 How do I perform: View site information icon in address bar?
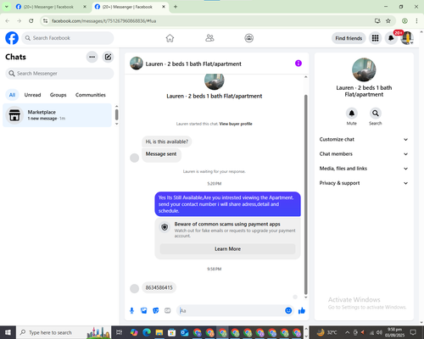coord(45,21)
